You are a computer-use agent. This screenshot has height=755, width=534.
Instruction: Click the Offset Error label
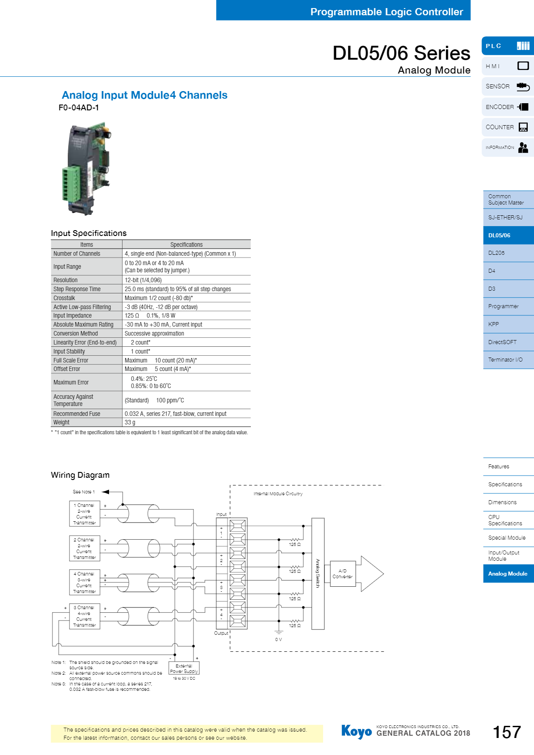coord(67,369)
